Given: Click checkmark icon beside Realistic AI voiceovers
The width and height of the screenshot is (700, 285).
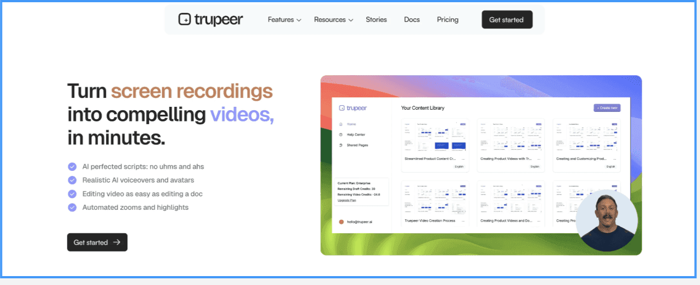Looking at the screenshot, I should point(72,180).
